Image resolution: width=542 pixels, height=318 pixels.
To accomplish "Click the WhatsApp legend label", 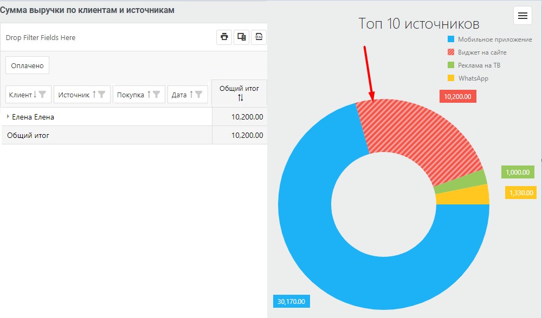I will tap(473, 78).
